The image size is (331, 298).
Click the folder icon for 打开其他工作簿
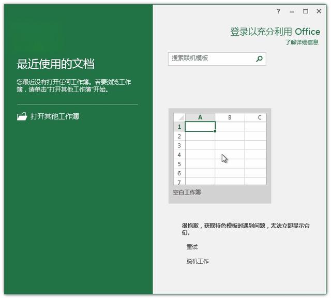click(22, 117)
